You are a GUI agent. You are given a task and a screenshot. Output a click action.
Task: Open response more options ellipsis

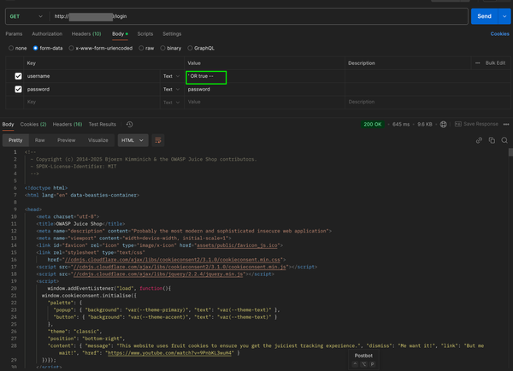pos(505,124)
